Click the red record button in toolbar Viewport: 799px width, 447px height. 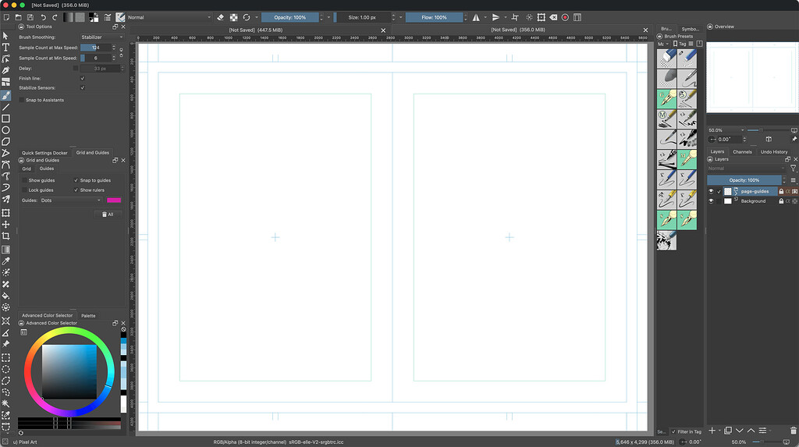(x=565, y=17)
